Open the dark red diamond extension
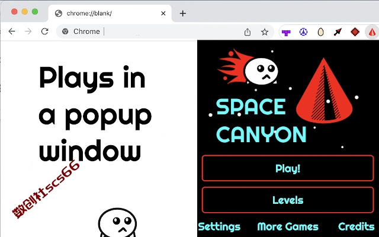Screen dimensions: 379x237 [x=355, y=32]
